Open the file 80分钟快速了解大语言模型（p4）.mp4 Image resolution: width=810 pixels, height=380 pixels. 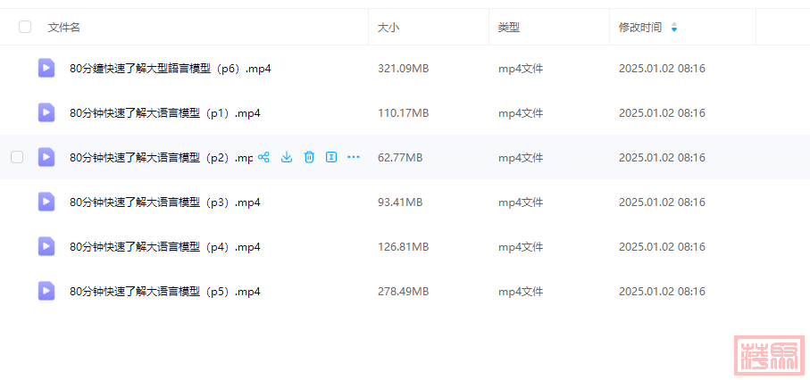tap(164, 247)
